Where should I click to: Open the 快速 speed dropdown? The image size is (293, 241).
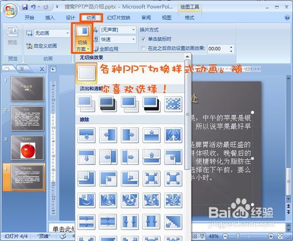[134, 39]
